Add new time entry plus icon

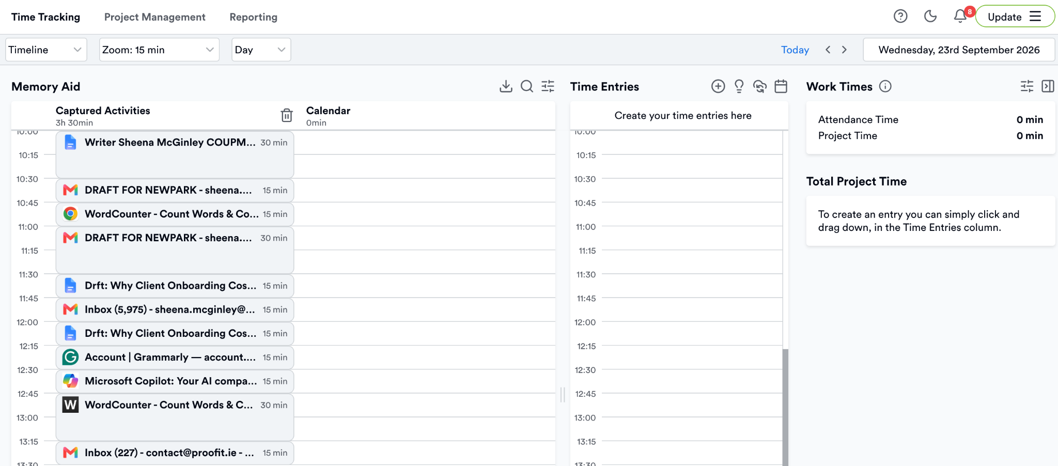[x=718, y=86]
